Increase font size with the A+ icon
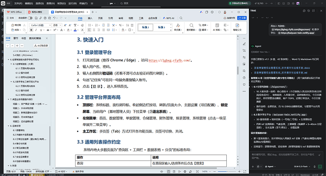The image size is (326, 176). [x=65, y=25]
